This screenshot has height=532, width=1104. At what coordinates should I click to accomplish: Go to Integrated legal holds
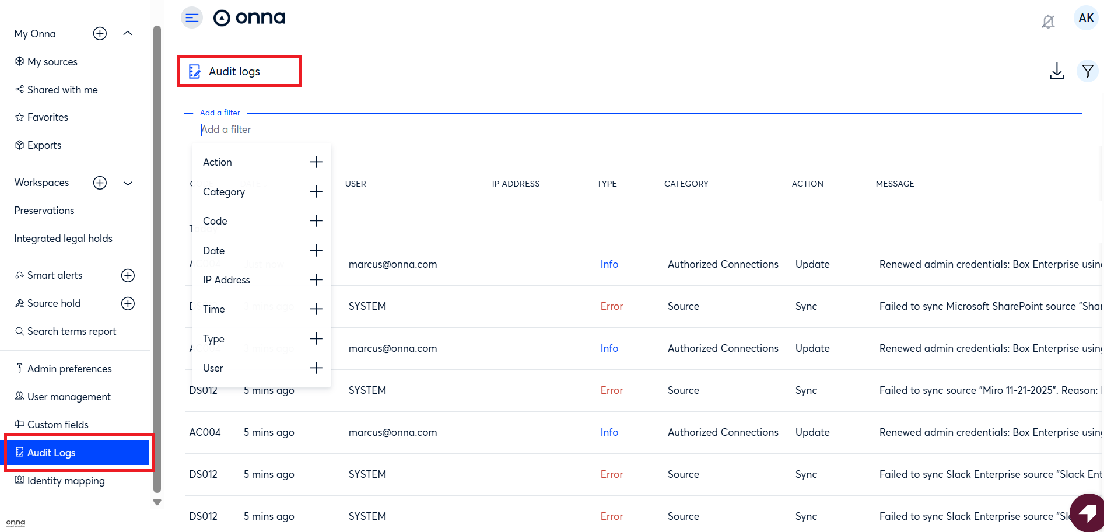63,239
